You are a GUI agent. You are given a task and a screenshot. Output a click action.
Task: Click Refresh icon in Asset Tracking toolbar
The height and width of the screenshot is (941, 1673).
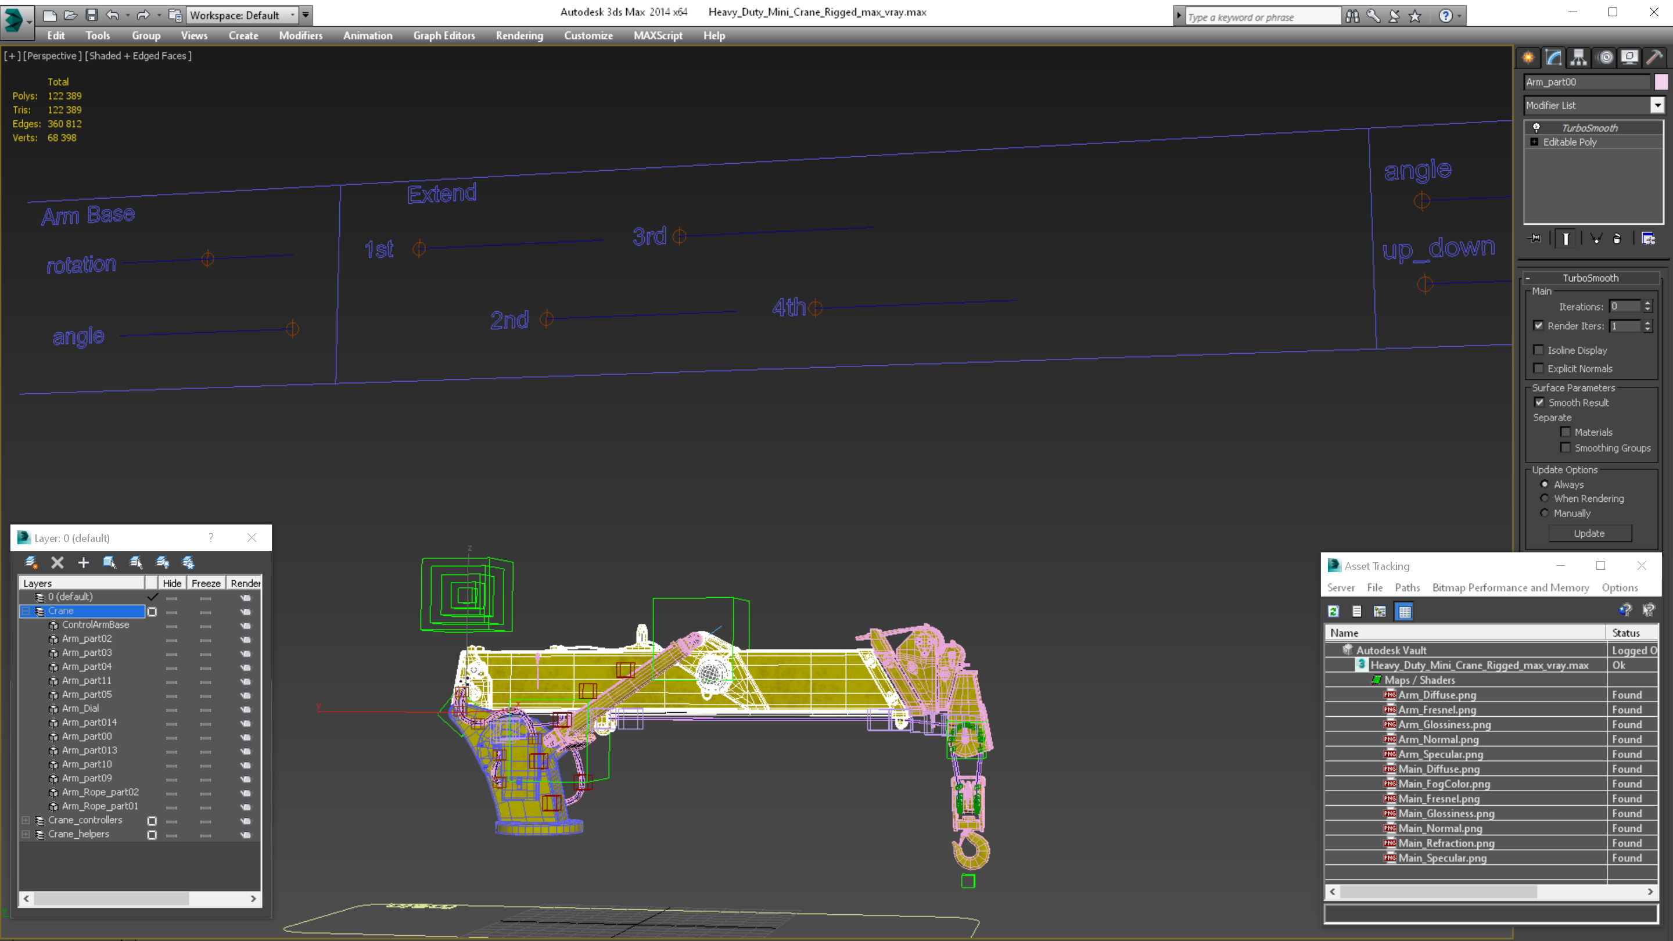coord(1333,611)
